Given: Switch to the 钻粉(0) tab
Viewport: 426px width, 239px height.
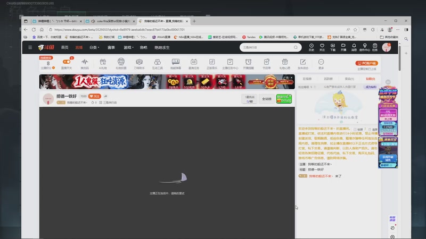Looking at the screenshot, I should tap(371, 79).
